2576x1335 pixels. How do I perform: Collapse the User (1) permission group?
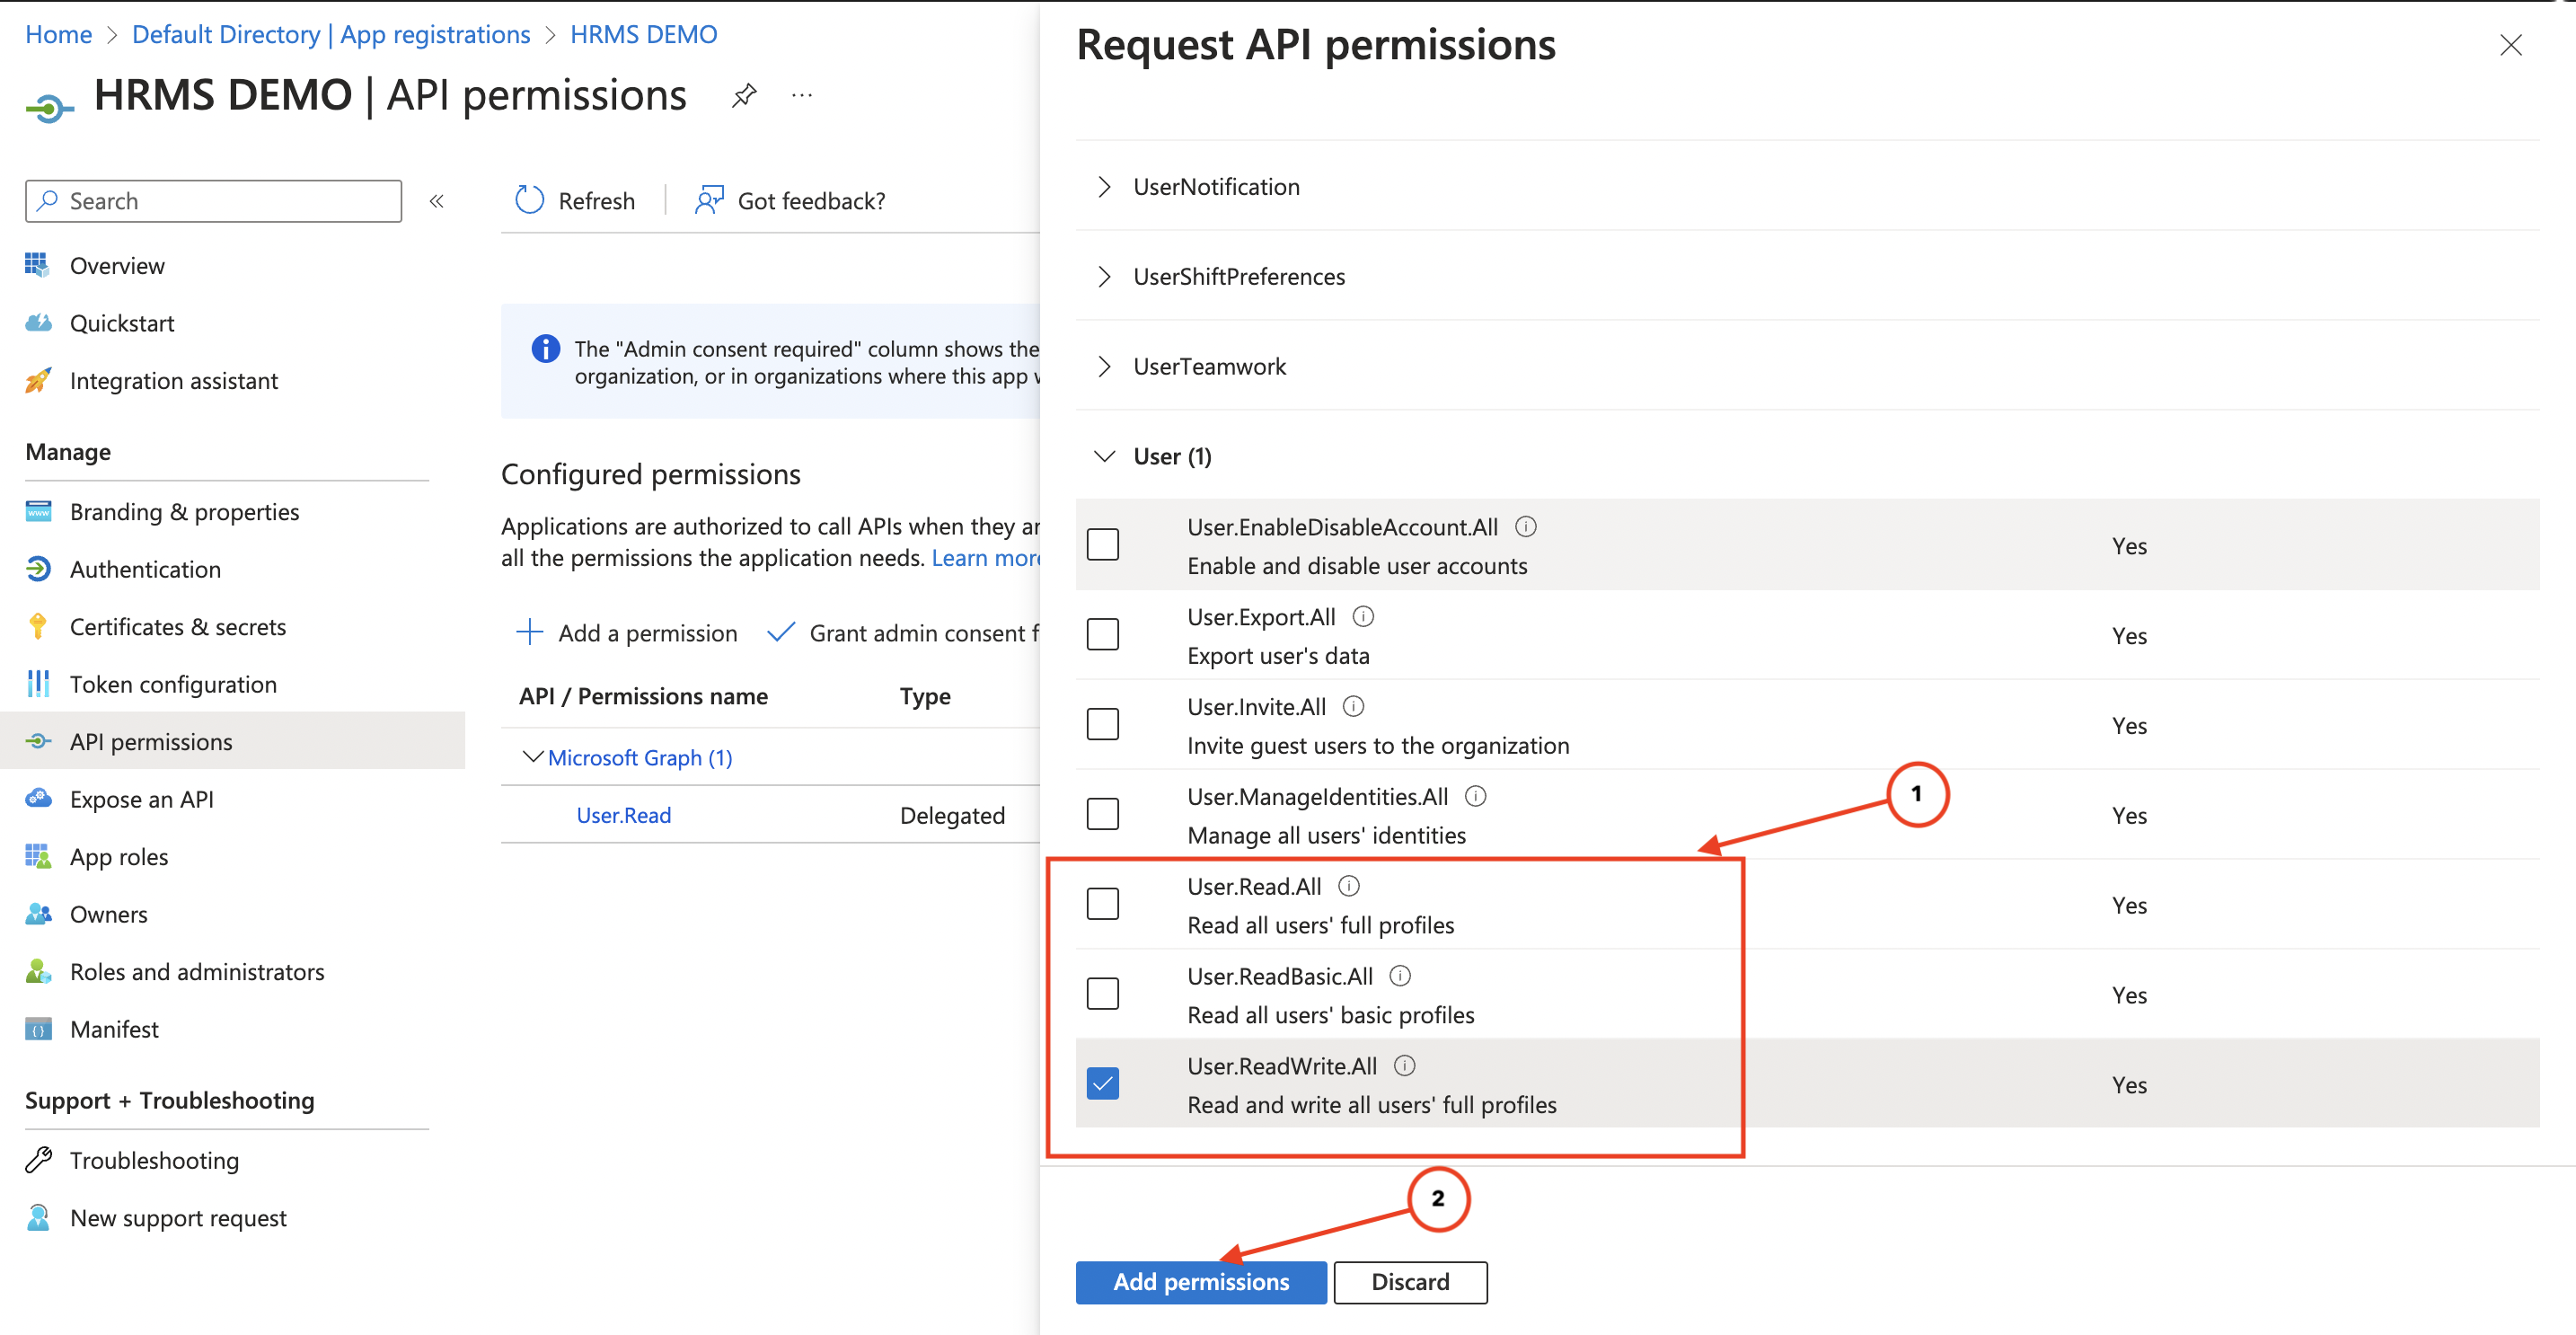click(1104, 457)
